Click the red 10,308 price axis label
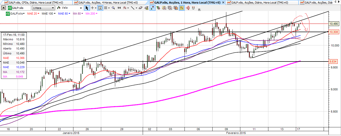Viewport: 341px width, 136px height. click(334, 32)
